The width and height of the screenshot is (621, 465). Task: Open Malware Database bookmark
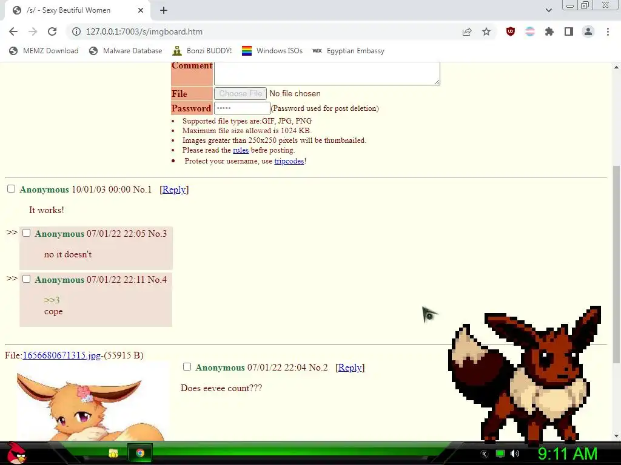click(126, 51)
